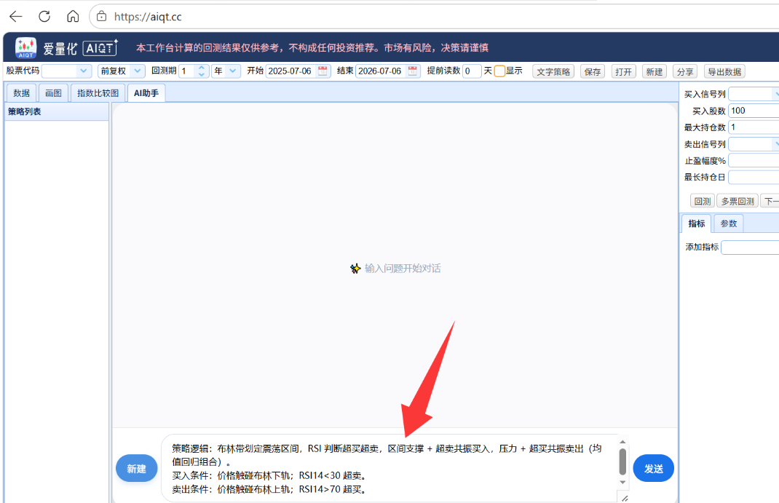
Task: Click the 文字策略 button
Action: click(x=553, y=71)
